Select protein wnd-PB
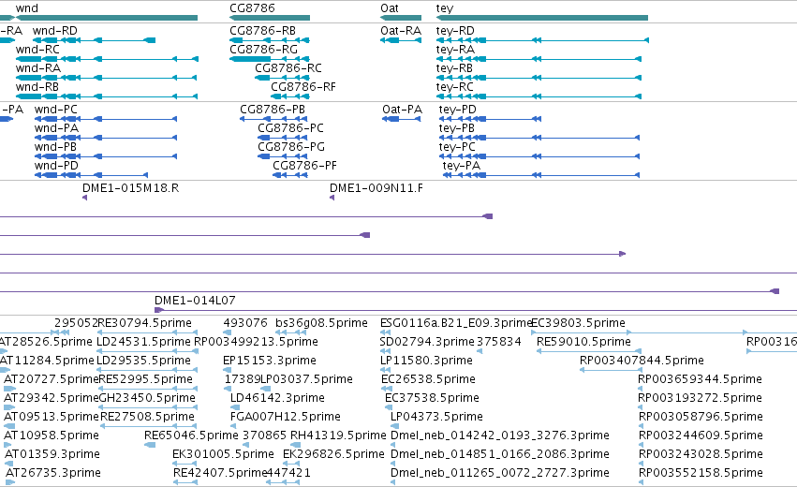797x487 pixels. [55, 147]
